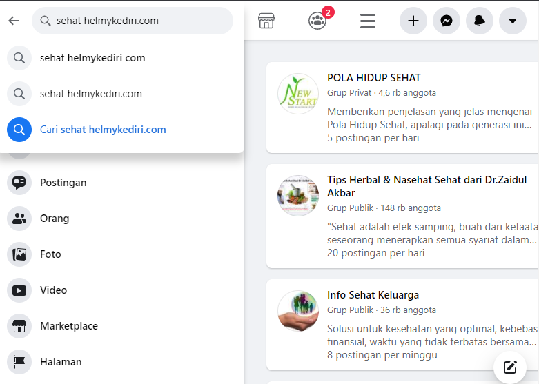
Task: Open Messenger from the top bar
Action: pyautogui.click(x=447, y=21)
